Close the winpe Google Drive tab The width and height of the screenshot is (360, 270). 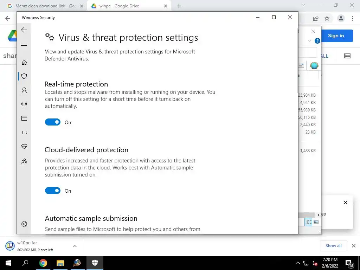[166, 6]
